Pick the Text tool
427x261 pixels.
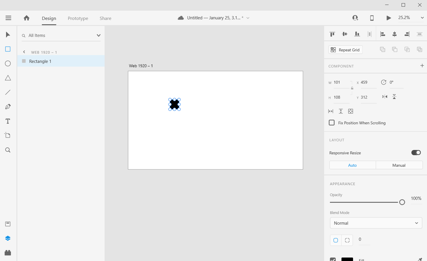[8, 121]
